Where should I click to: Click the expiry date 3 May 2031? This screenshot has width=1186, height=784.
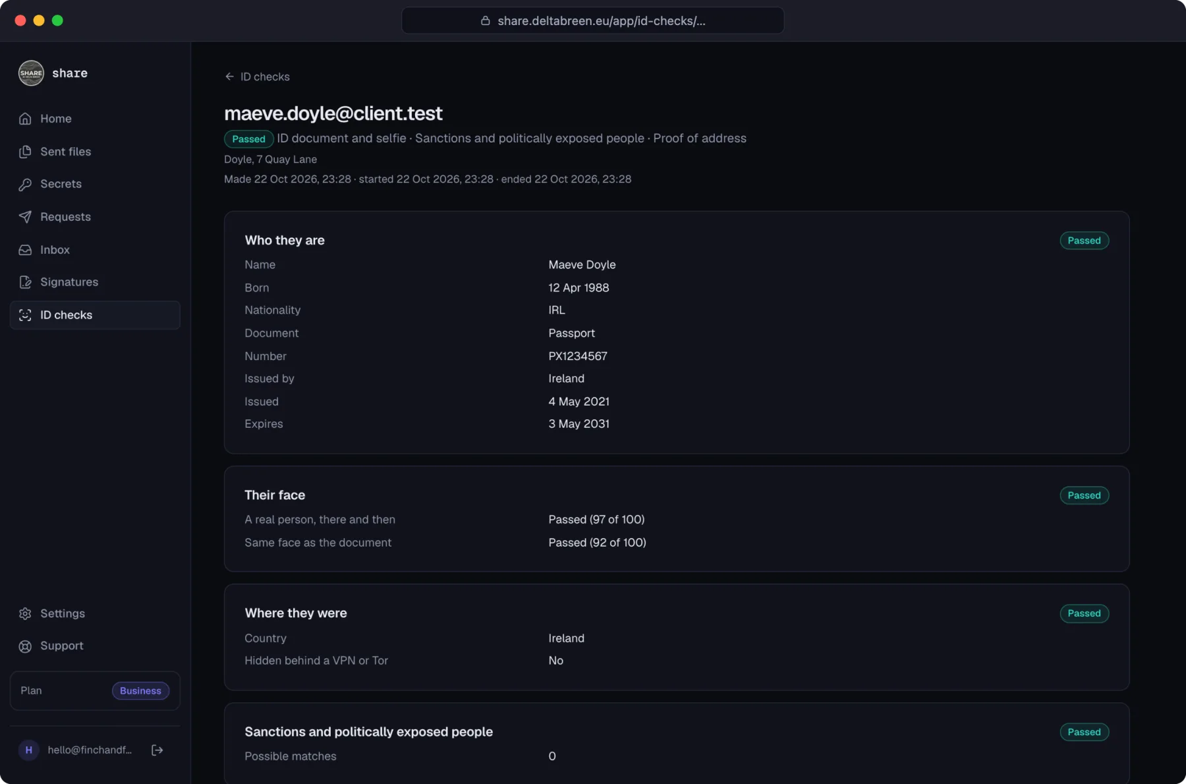[x=579, y=424]
